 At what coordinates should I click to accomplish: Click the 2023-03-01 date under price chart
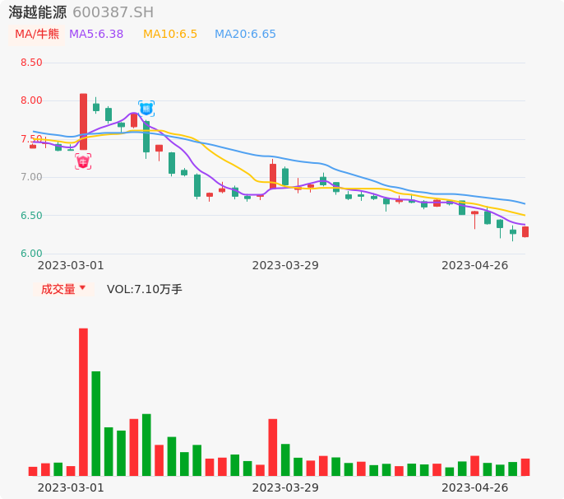pos(71,266)
